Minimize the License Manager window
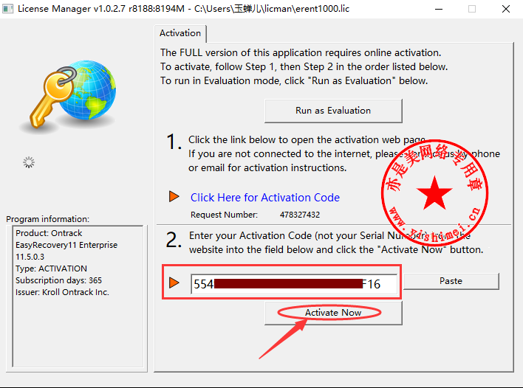The width and height of the screenshot is (523, 388). tap(439, 9)
